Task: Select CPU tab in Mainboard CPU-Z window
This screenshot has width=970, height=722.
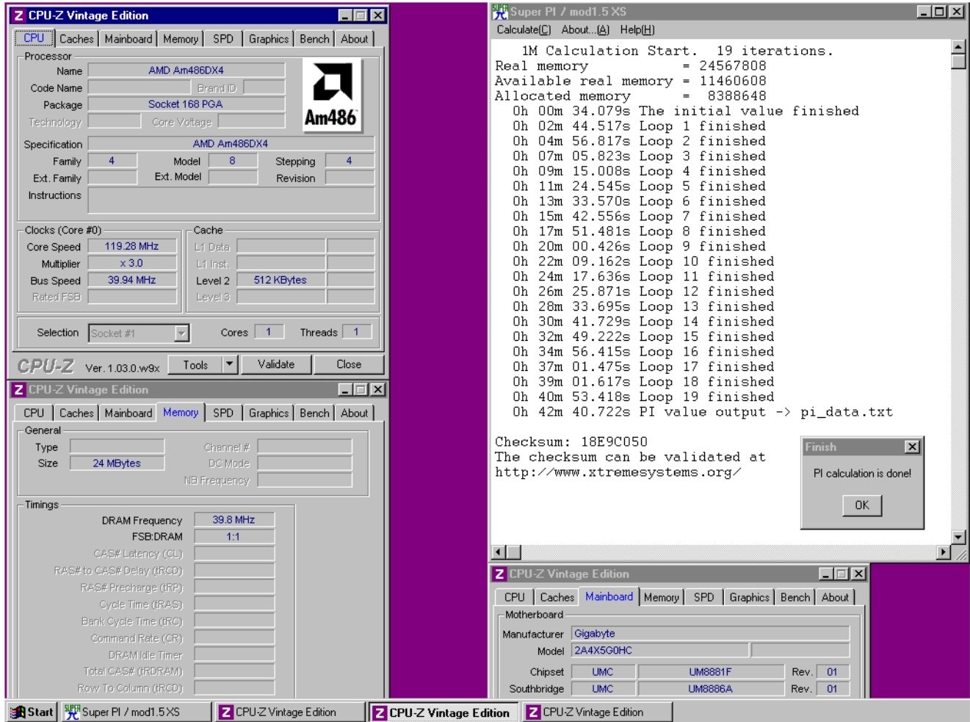Action: click(x=515, y=598)
